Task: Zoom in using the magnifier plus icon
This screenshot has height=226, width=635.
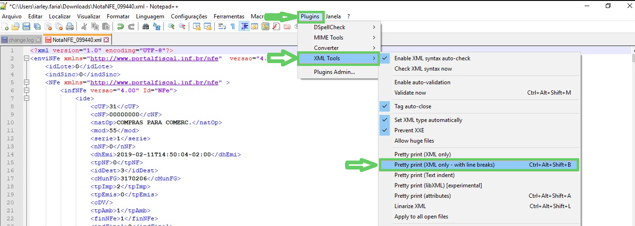Action: click(x=171, y=26)
